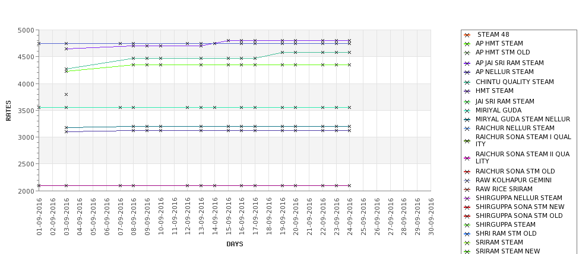
Task: Click JAI SRI RAM STEAM legend label
Action: (505, 101)
